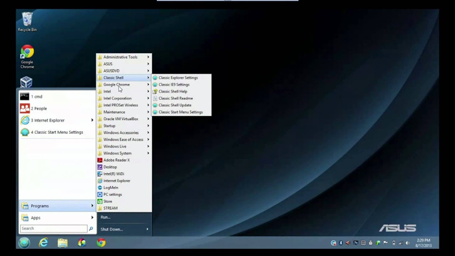Expand the Intel Corporation submenu arrow
Viewport: 455px width, 256px height.
pos(149,98)
